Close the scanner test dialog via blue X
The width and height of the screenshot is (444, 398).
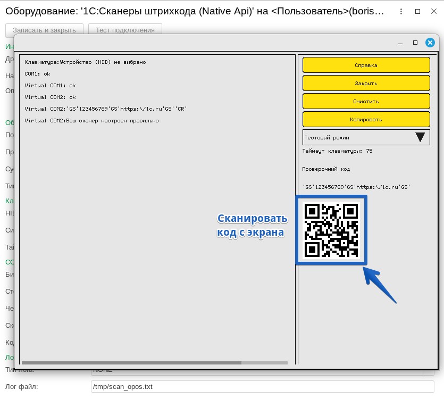pyautogui.click(x=431, y=43)
